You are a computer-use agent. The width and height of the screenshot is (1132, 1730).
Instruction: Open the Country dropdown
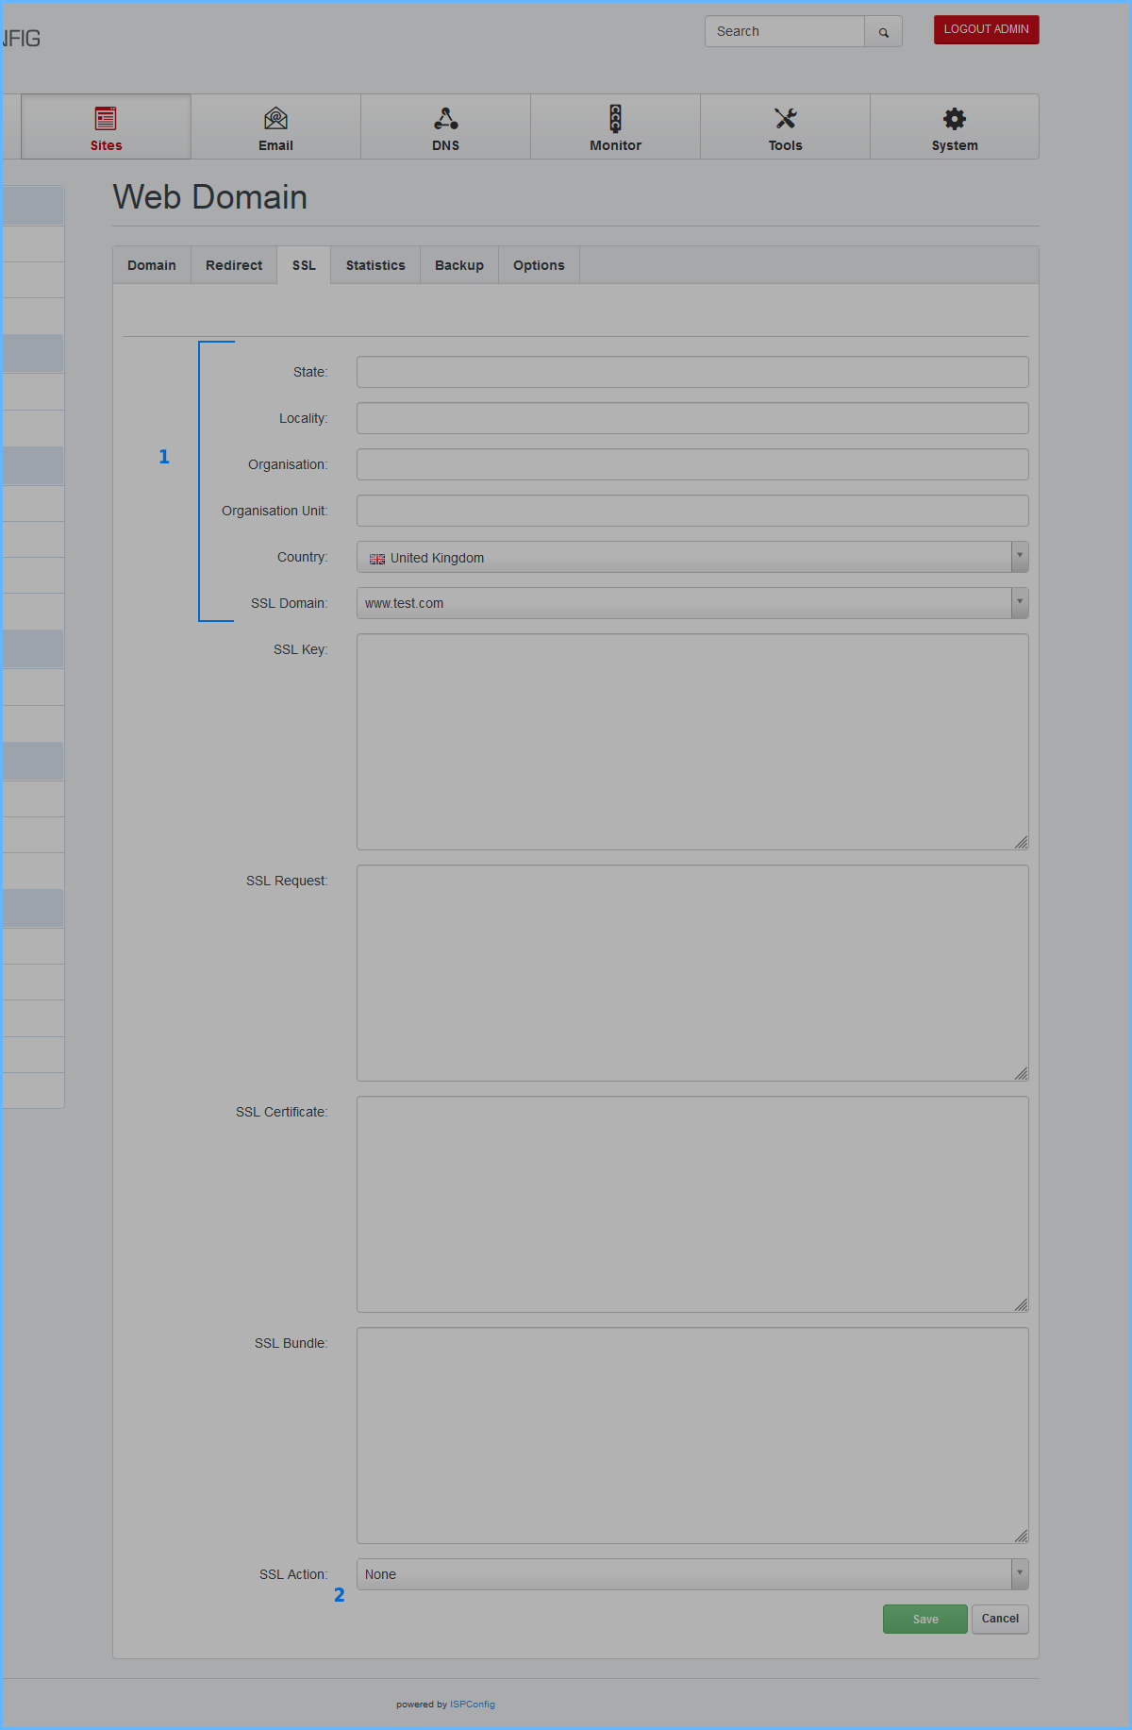(x=692, y=557)
